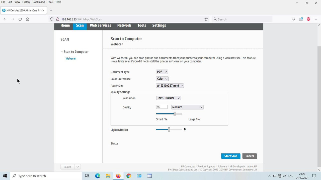The height and width of the screenshot is (180, 321).
Task: Click the Quality file size slider handle
Action: tap(175, 114)
